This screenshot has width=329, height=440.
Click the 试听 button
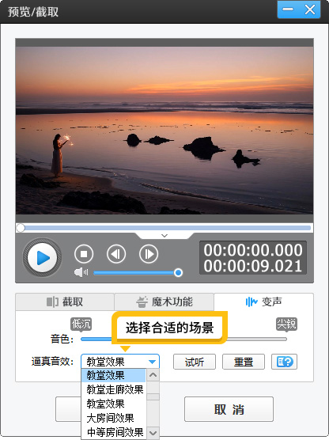pyautogui.click(x=195, y=362)
